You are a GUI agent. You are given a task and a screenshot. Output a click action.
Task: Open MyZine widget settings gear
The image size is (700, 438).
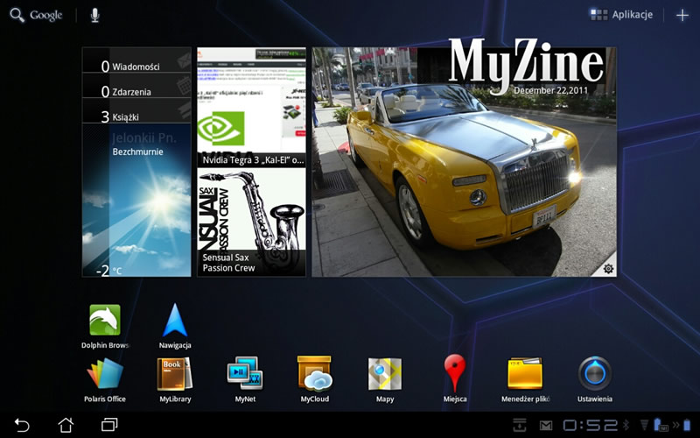[608, 269]
